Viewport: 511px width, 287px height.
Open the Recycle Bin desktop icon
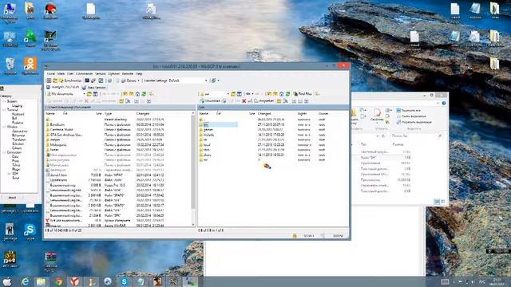coord(10,66)
